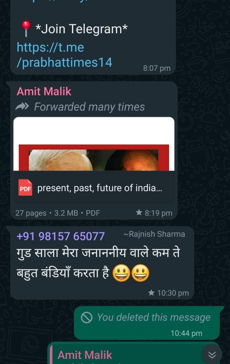
Task: Tap the star beside 8:19 pm
Action: click(139, 212)
